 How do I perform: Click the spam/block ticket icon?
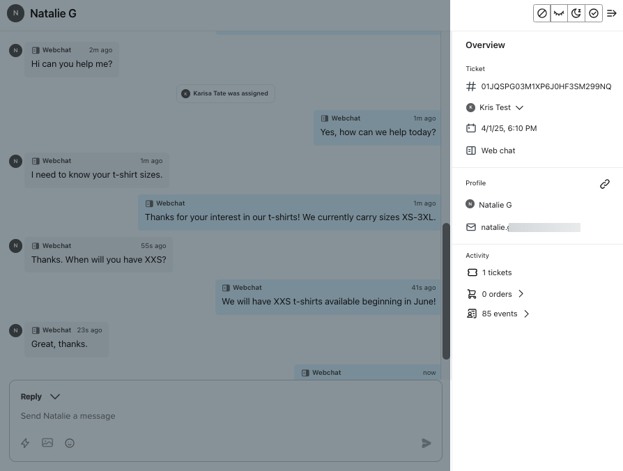click(x=542, y=13)
